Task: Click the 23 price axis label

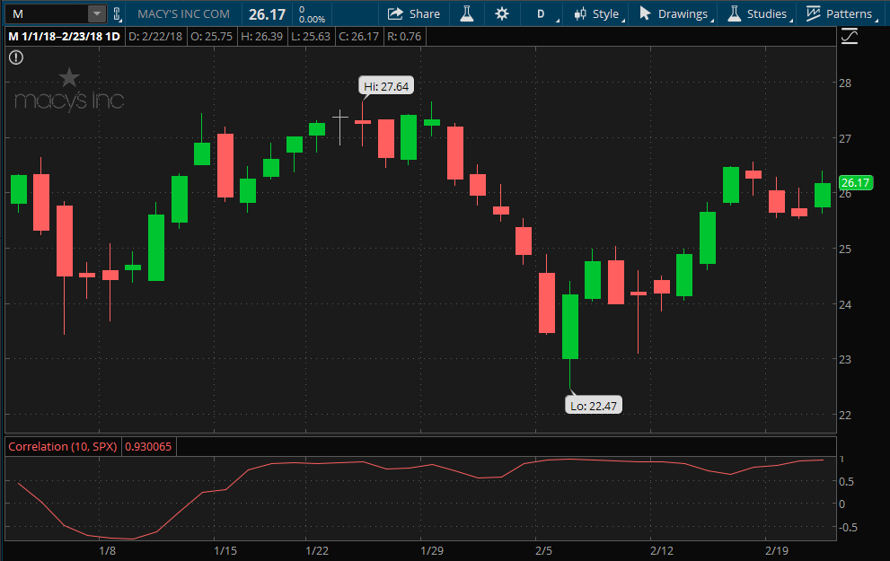Action: coord(845,359)
